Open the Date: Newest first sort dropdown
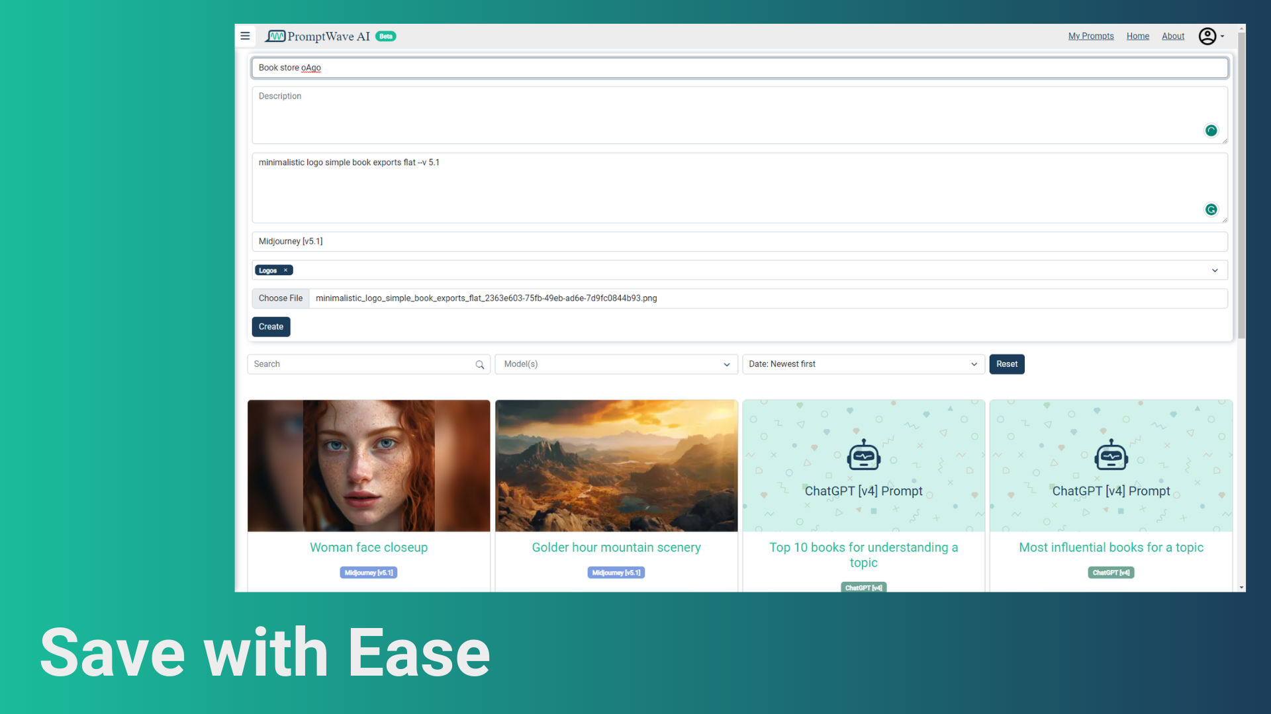 coord(863,364)
